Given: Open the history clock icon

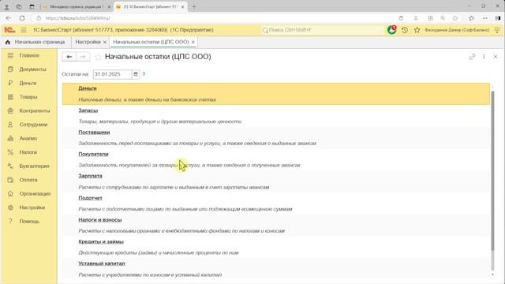Looking at the screenshot, I should [405, 30].
